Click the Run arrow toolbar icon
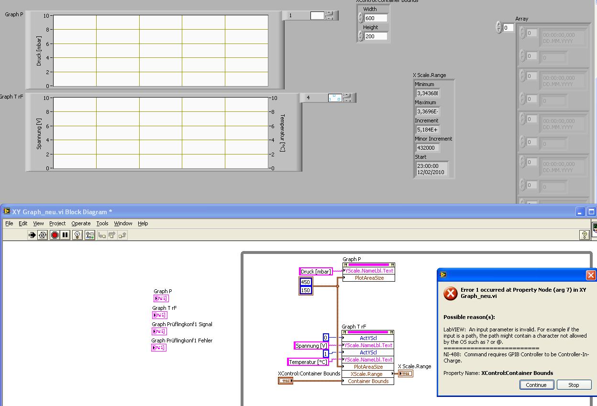Screen dimensions: 597x406 click(32, 235)
